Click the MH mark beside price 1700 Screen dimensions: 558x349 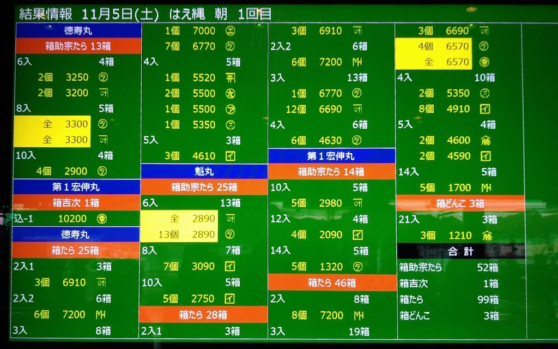pyautogui.click(x=485, y=188)
